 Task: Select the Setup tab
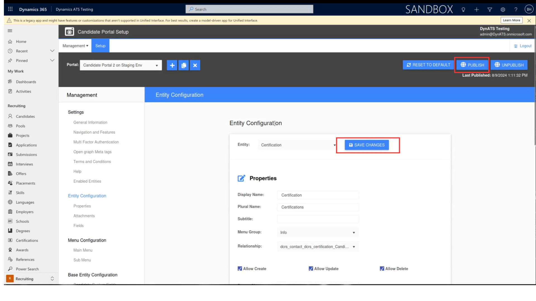click(x=100, y=46)
